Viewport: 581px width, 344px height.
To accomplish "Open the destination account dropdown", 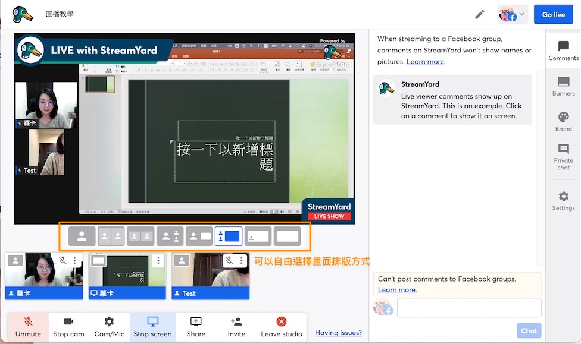I will [513, 15].
